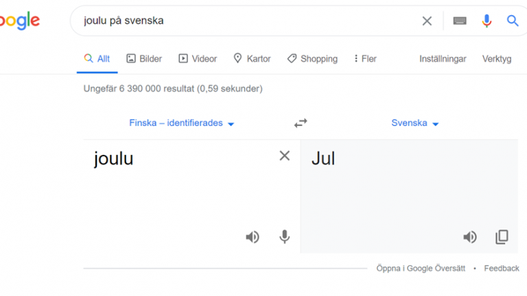Expand the 'Fler' more options menu
The height and width of the screenshot is (296, 527).
(365, 59)
